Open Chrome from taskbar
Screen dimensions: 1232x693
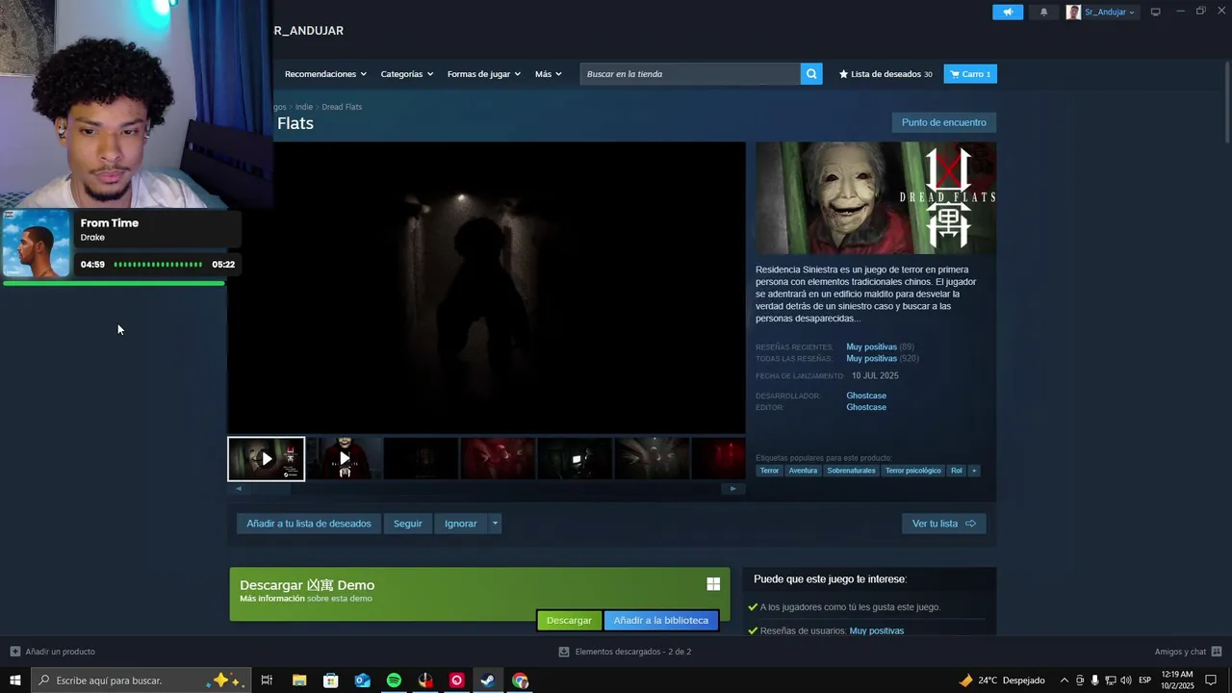coord(520,680)
